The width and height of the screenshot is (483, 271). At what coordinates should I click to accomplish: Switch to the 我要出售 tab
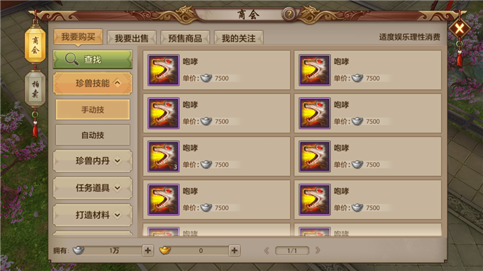[x=131, y=37]
